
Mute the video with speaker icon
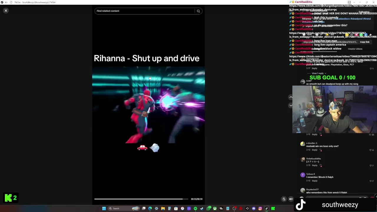pyautogui.click(x=291, y=199)
